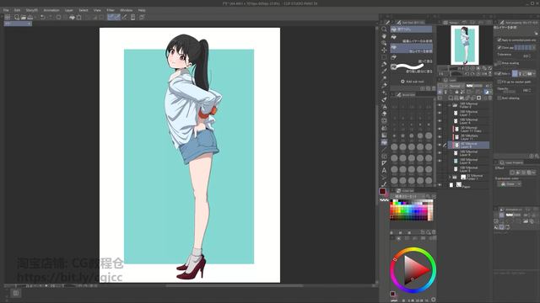Enable the Area scaling checkbox

tap(499, 63)
